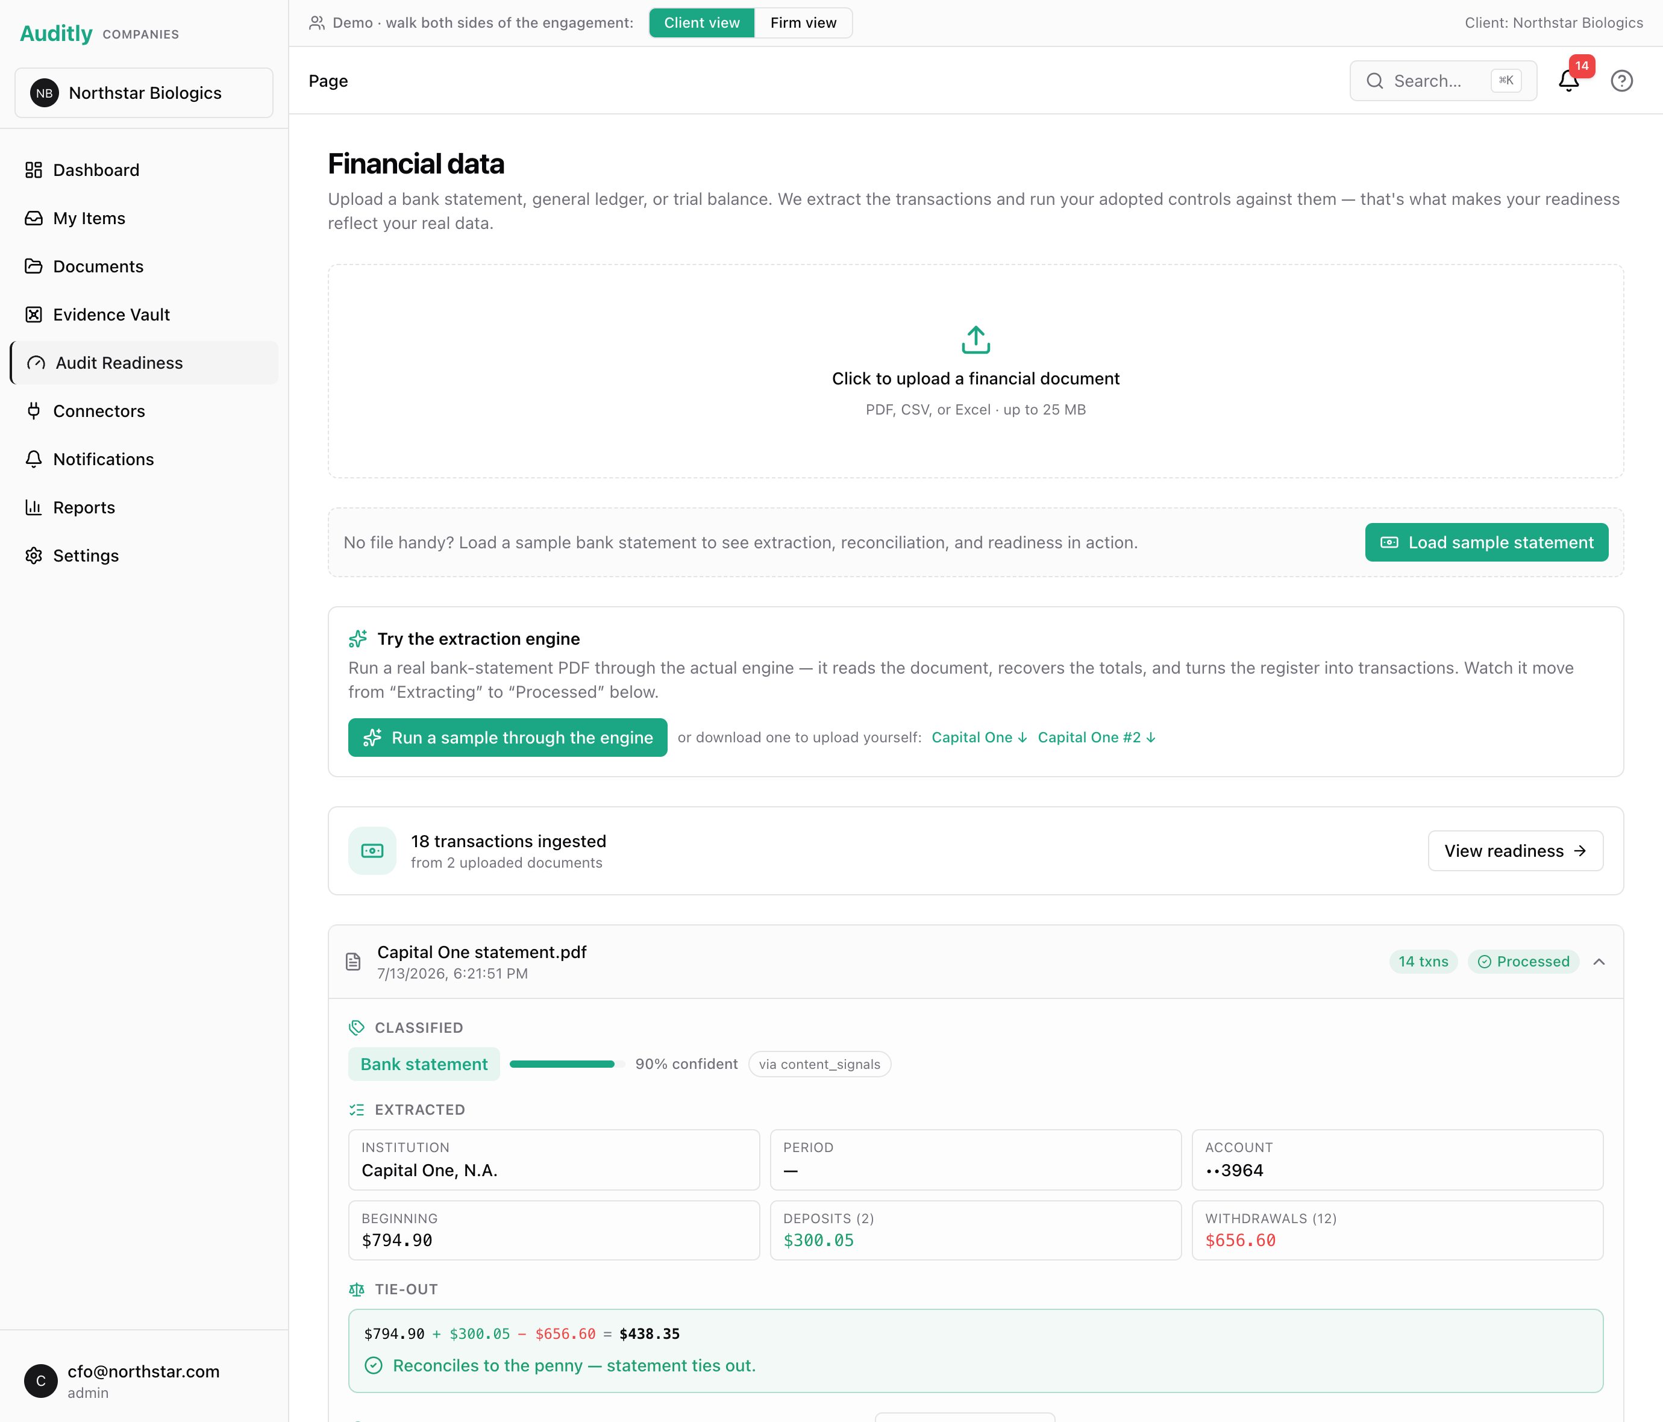Viewport: 1663px width, 1422px height.
Task: Click the check icon beside Reconciles to the penny
Action: pos(374,1366)
